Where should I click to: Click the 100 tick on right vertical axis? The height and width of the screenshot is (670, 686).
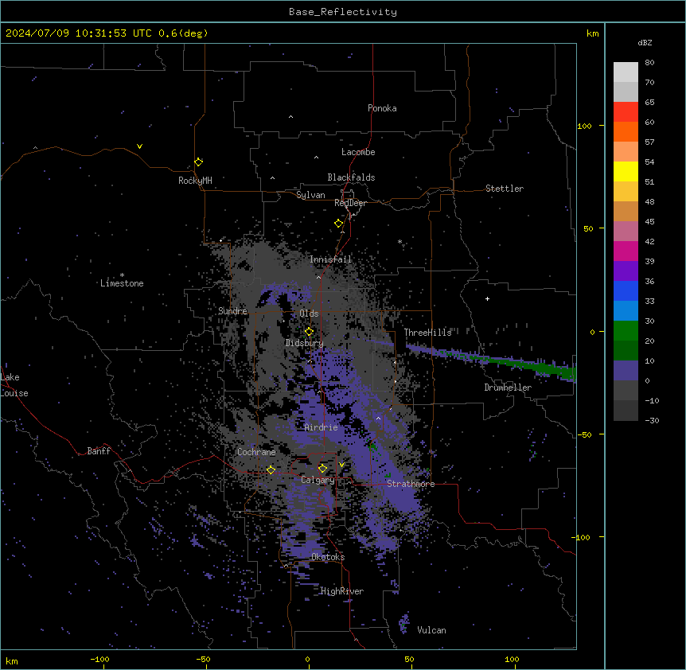[584, 127]
